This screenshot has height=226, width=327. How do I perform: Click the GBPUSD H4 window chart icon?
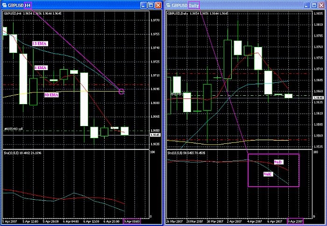(4, 5)
